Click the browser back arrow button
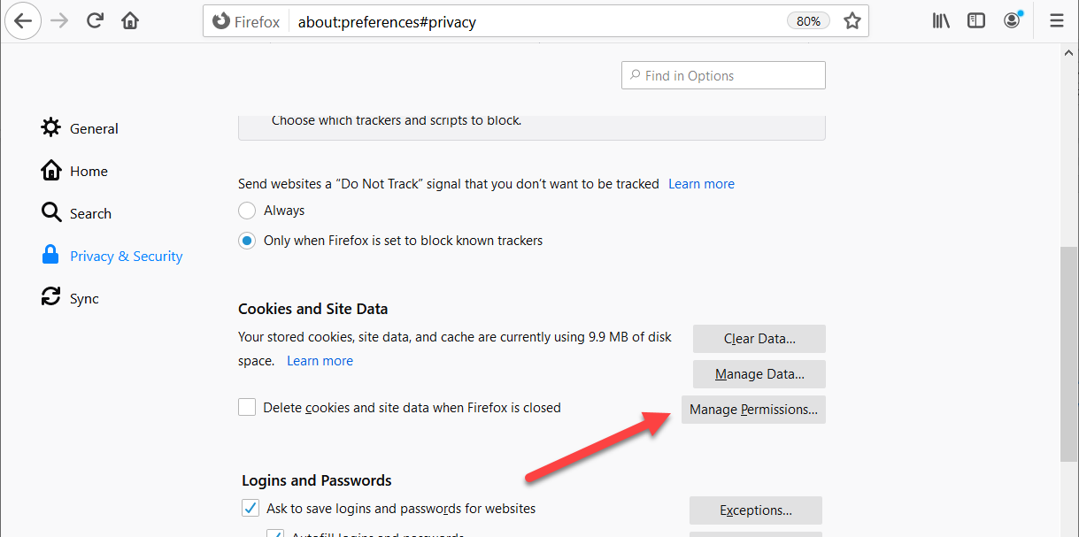Image resolution: width=1079 pixels, height=537 pixels. 23,21
